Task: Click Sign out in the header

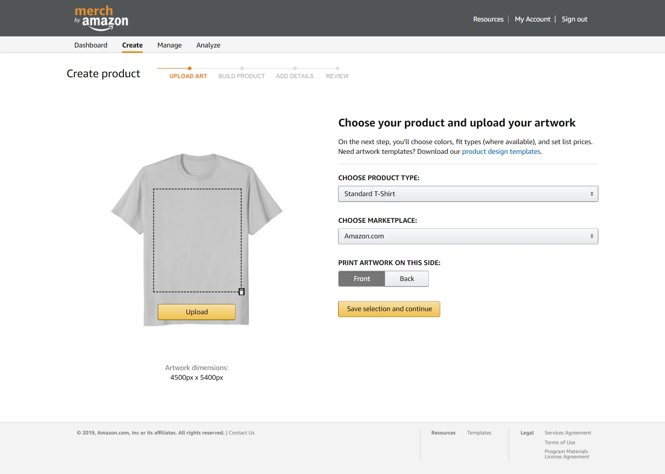Action: coord(574,19)
